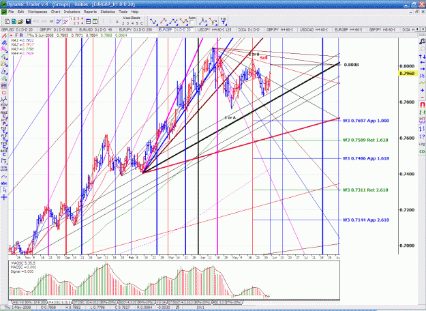Screen dimensions: 426x311
Task: Open the Tools menu
Action: [123, 12]
